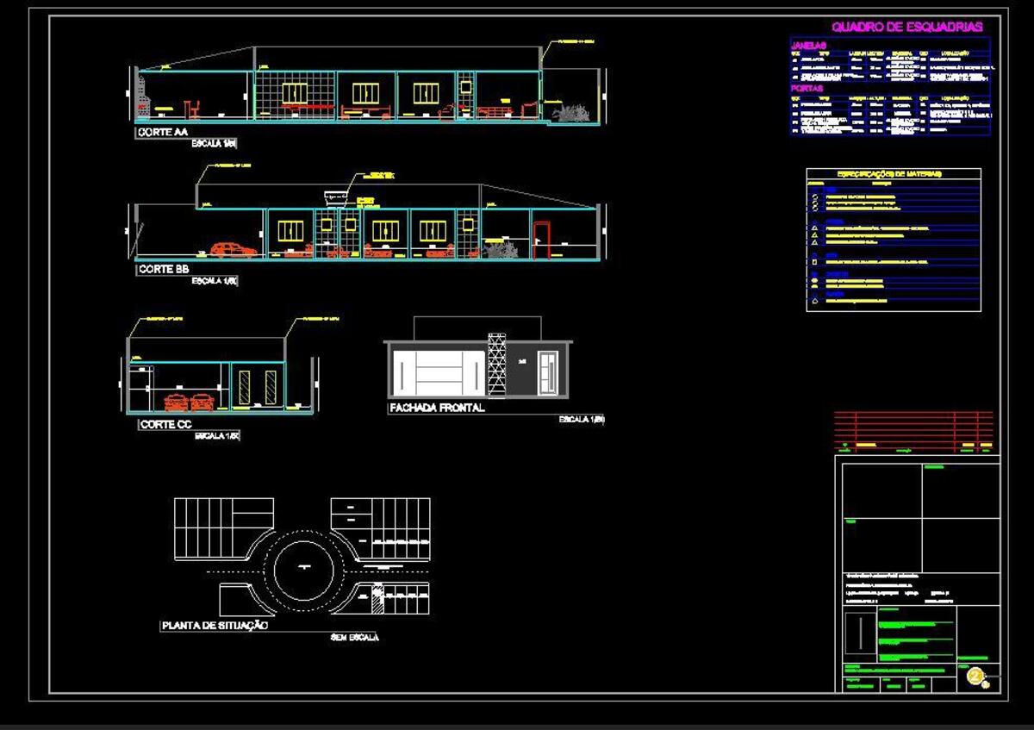Select the red car in Corte BB
The width and height of the screenshot is (1034, 730).
[x=233, y=250]
